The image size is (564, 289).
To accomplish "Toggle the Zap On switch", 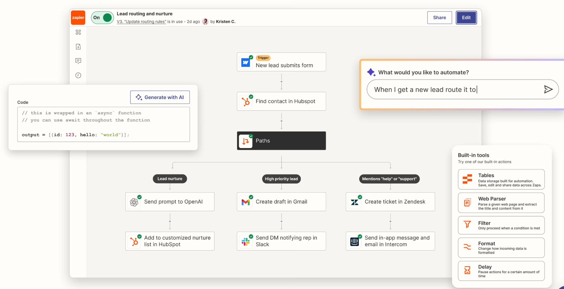I will pos(102,18).
